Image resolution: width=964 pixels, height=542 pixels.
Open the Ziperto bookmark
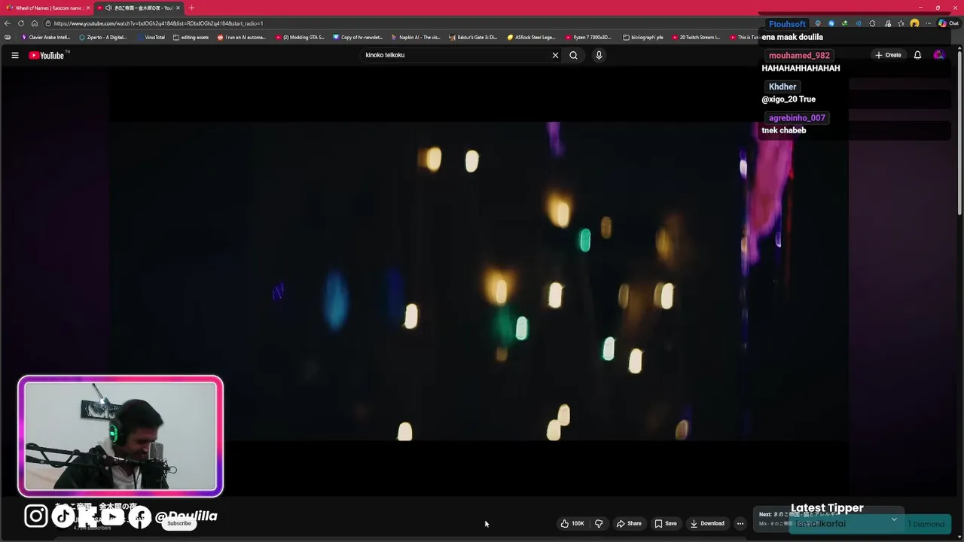point(103,37)
